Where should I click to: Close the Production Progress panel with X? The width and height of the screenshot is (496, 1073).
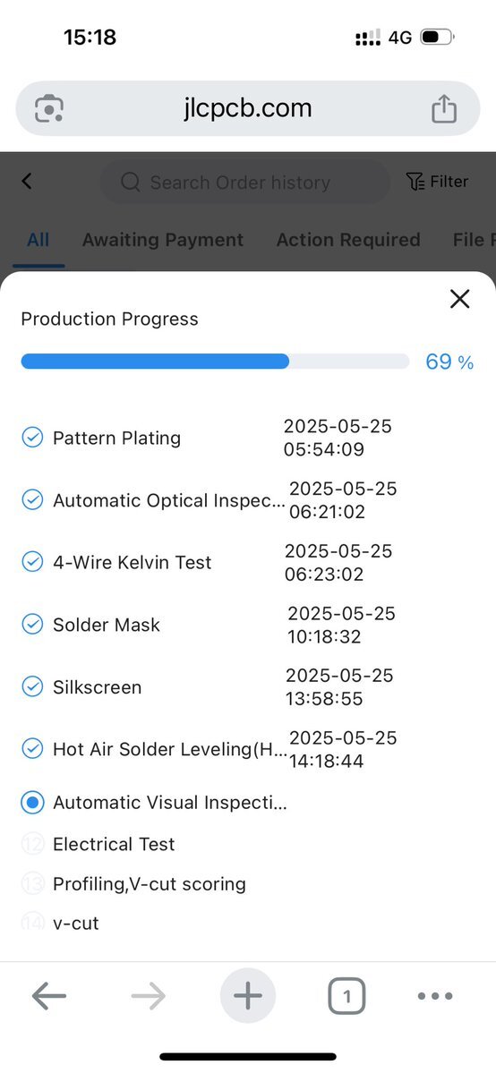(x=459, y=298)
